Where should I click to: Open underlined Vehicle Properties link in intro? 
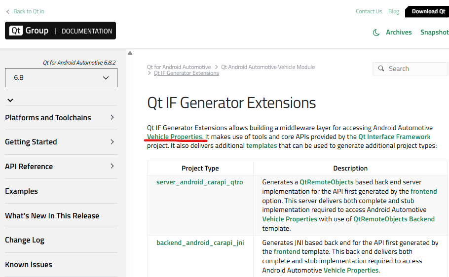175,137
